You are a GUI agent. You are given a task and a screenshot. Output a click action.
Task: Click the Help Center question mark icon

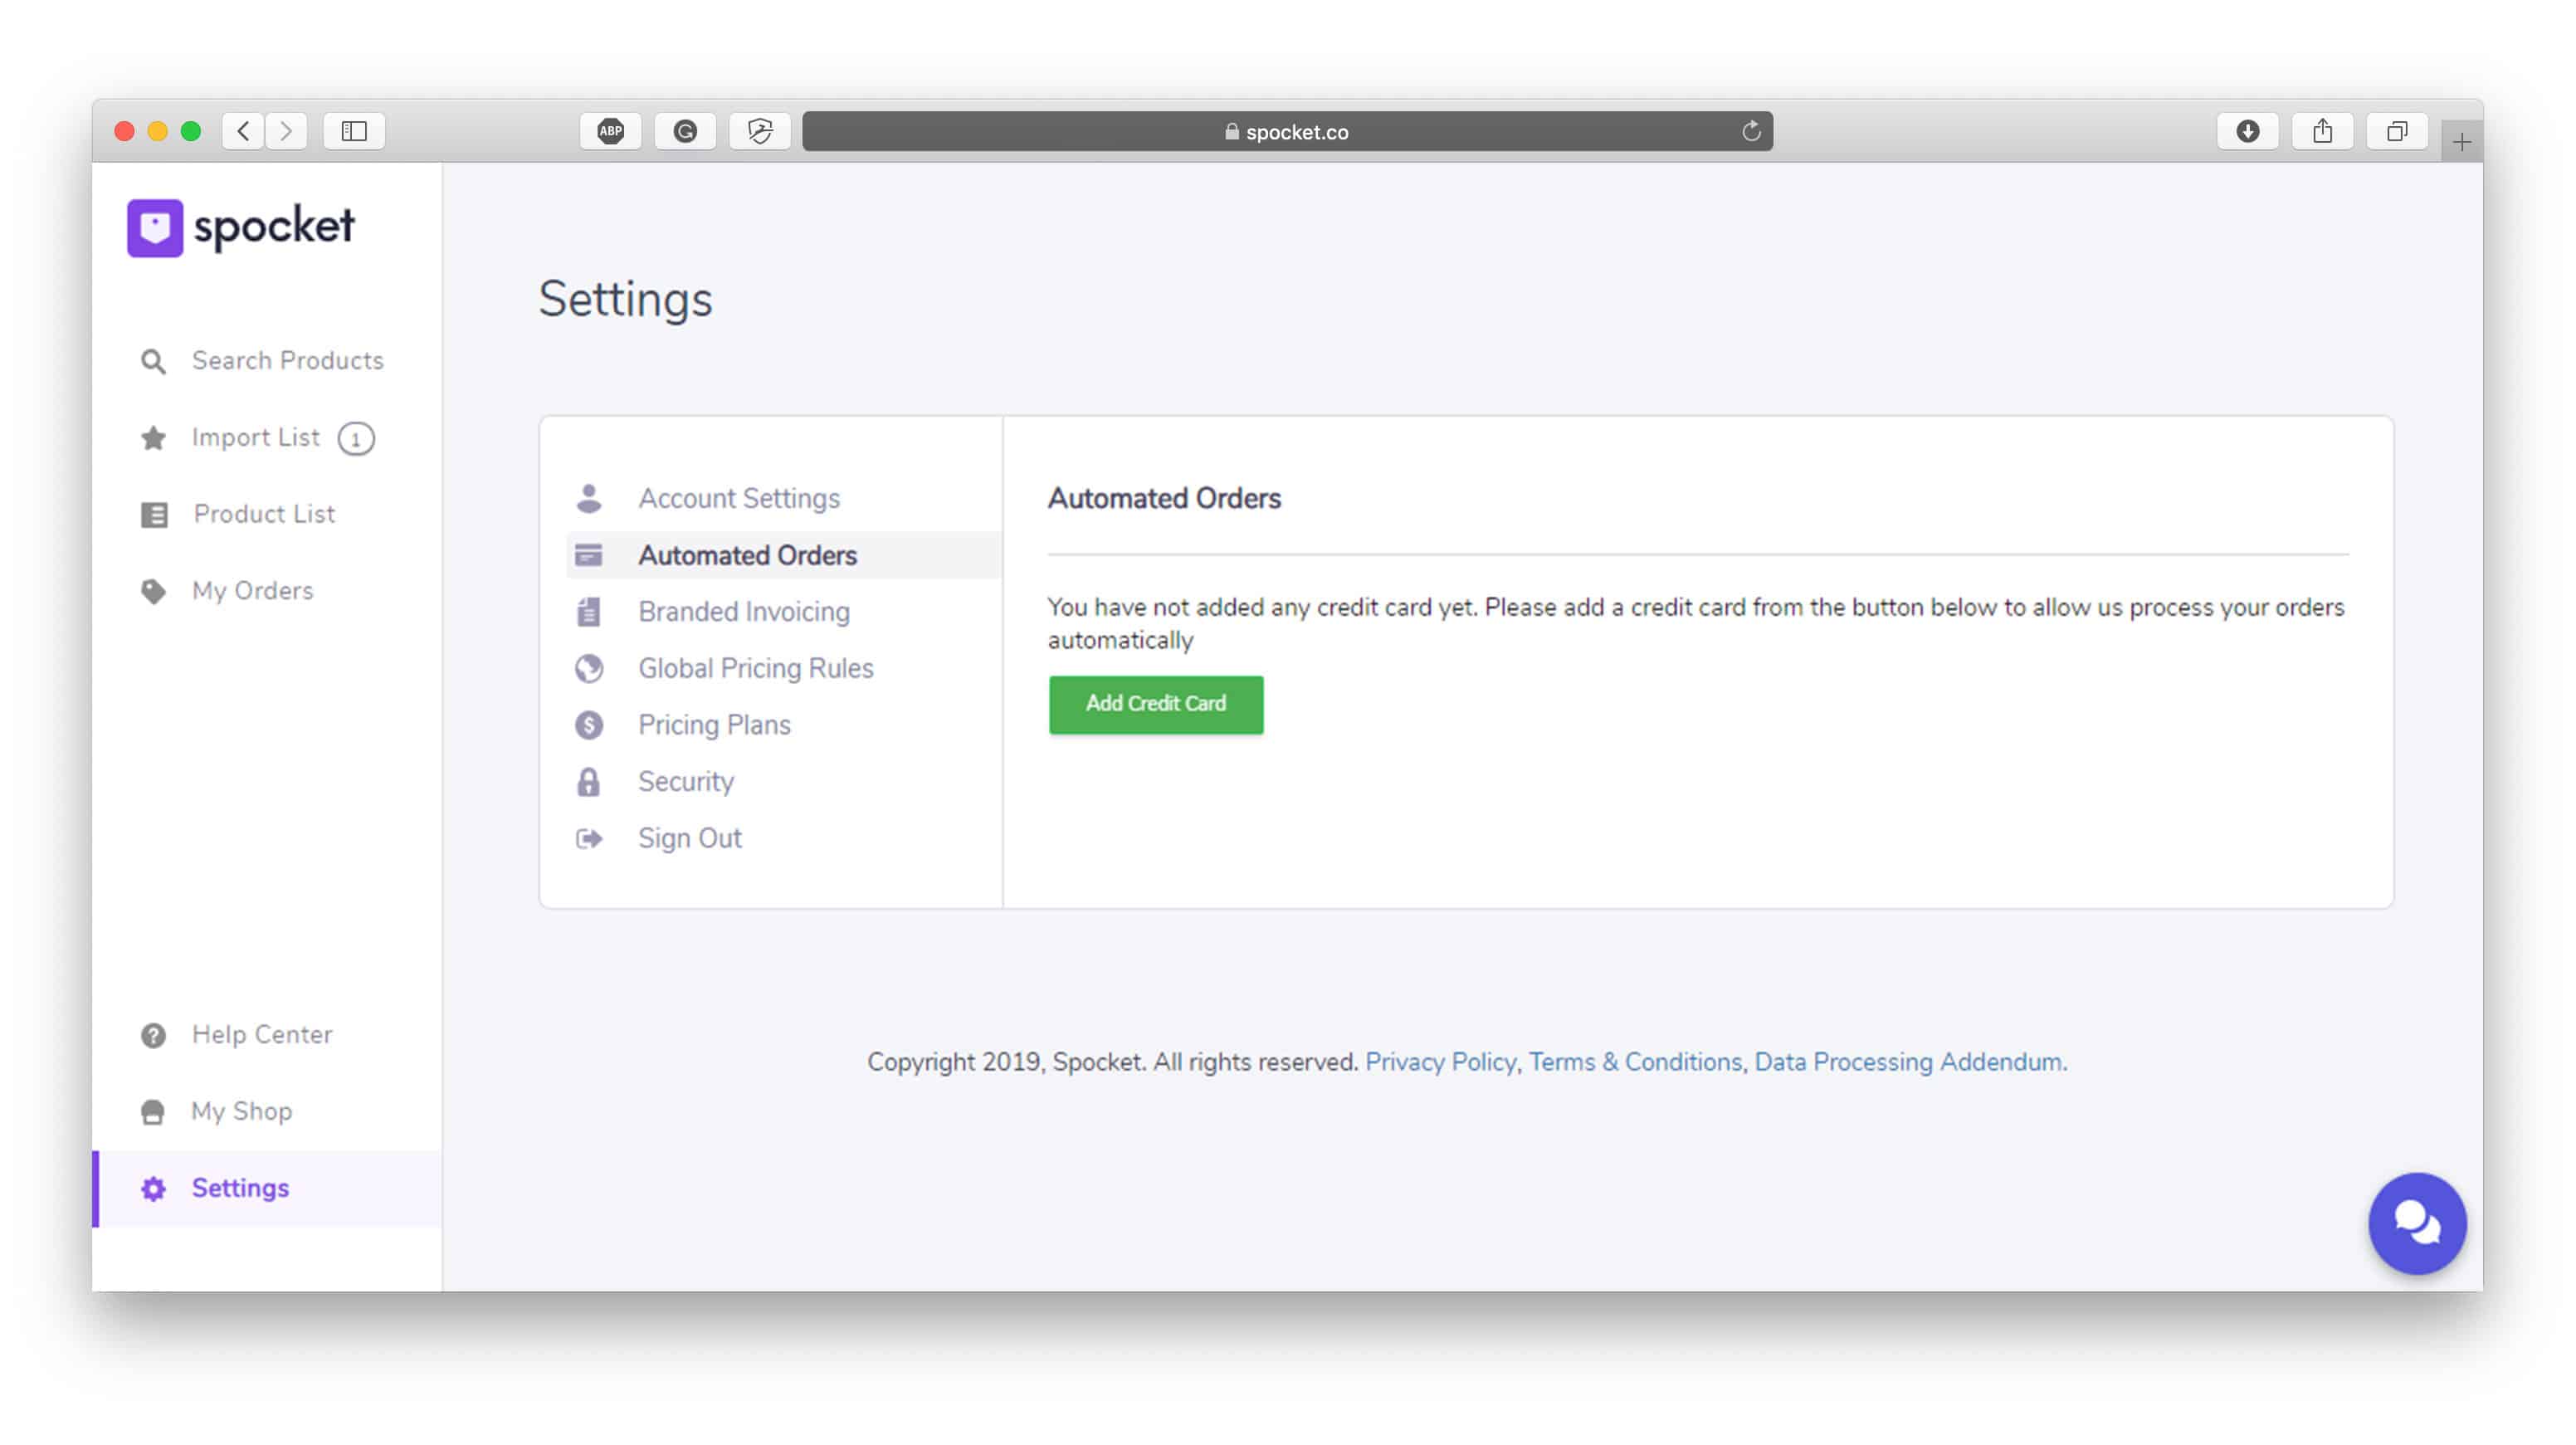tap(153, 1035)
